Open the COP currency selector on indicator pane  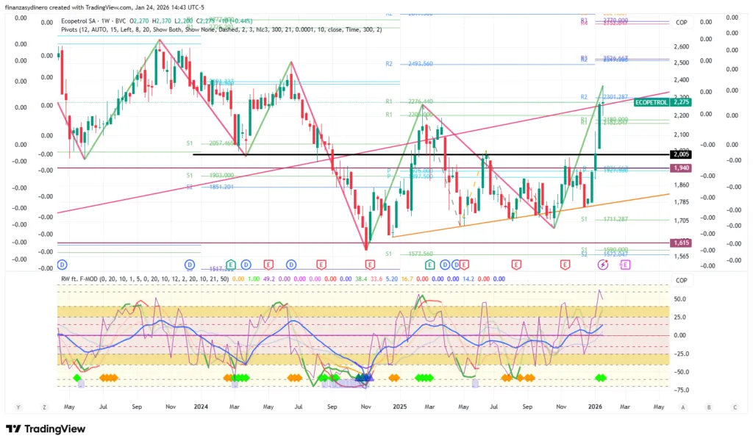pos(681,280)
